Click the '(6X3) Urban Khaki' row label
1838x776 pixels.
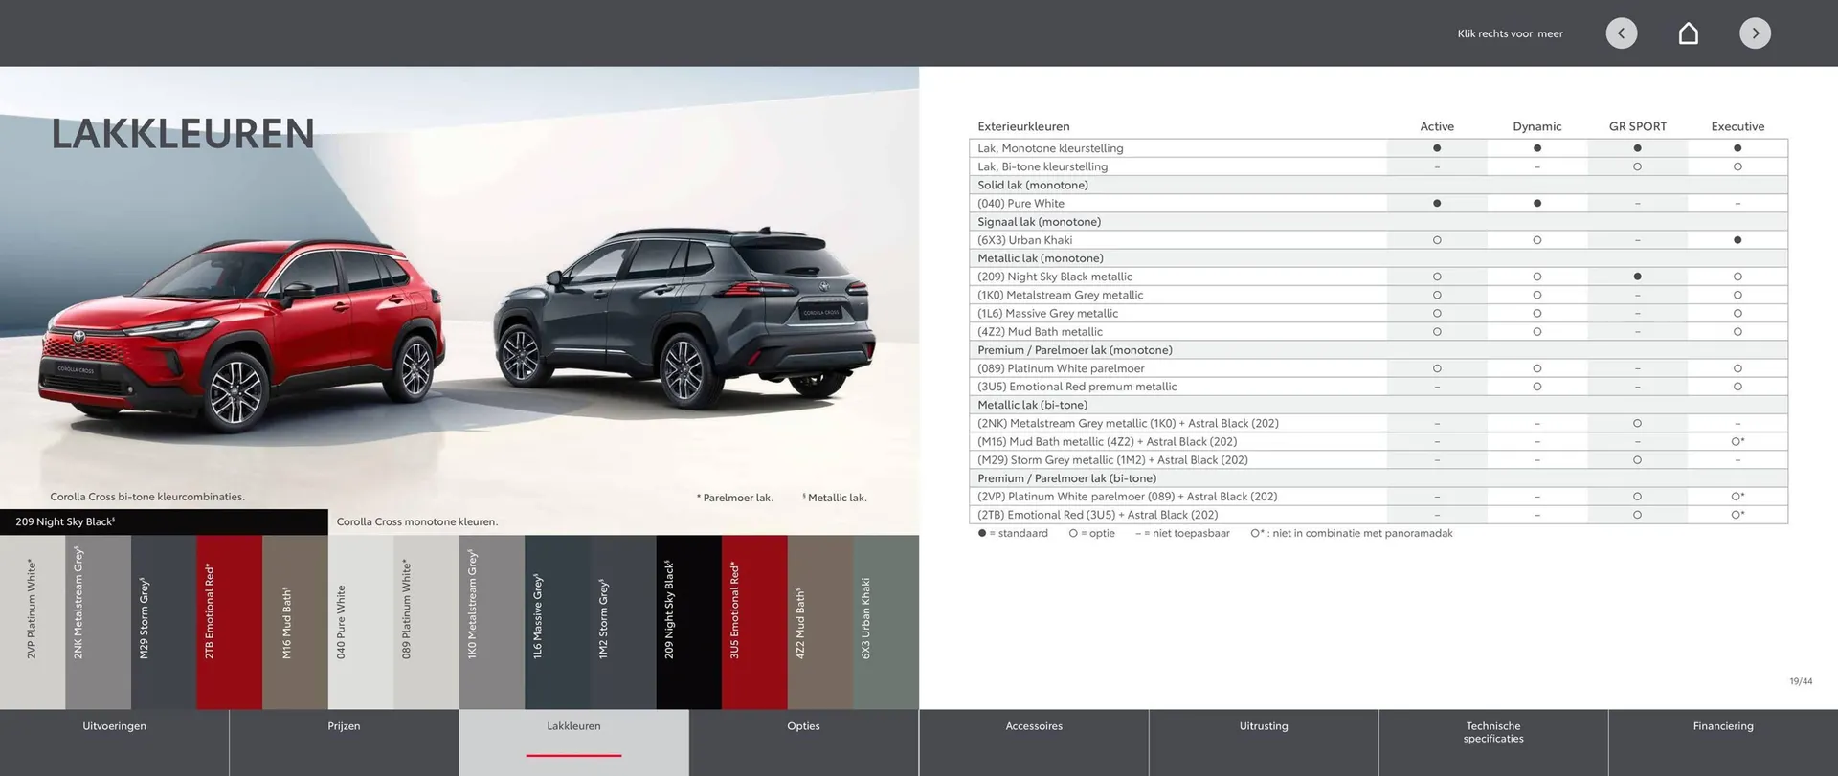tap(1024, 240)
